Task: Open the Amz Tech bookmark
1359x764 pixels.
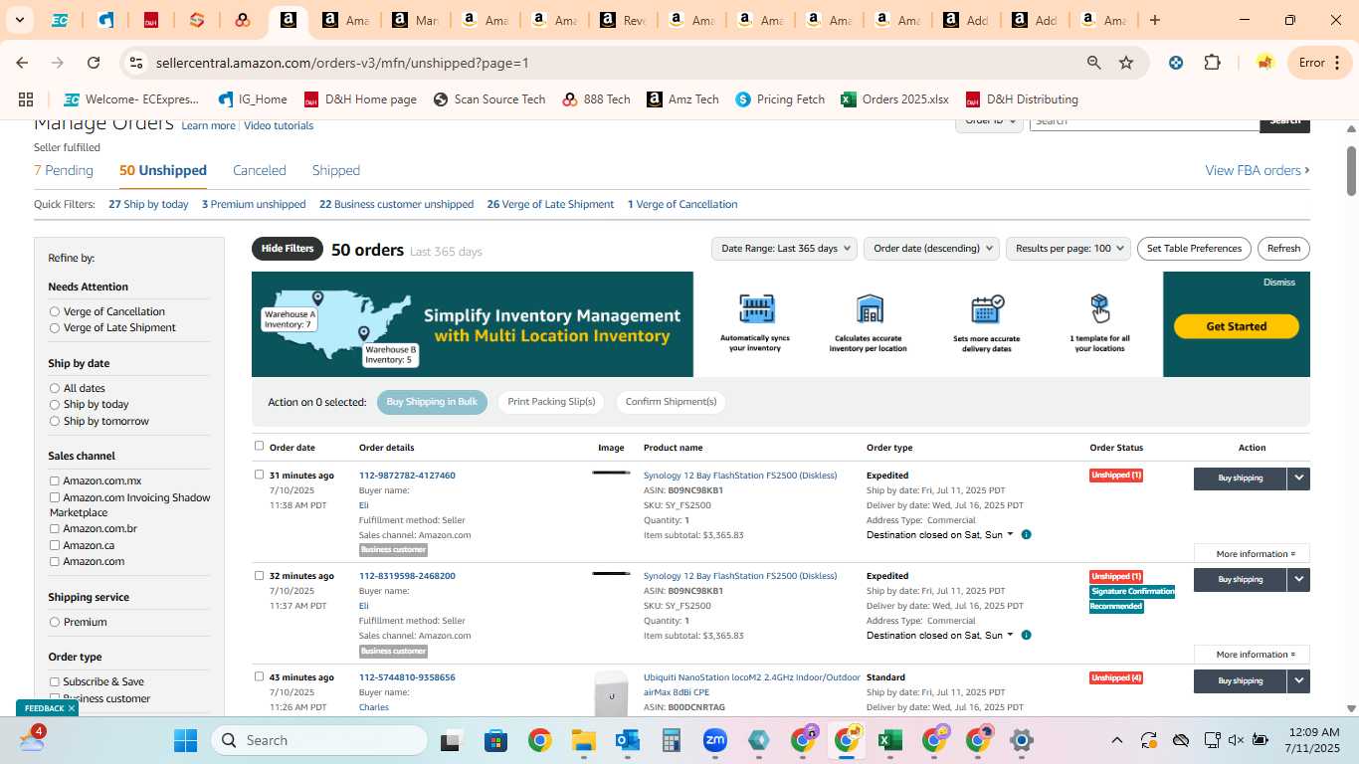Action: [682, 99]
